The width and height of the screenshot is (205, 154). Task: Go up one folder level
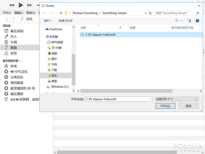click(61, 13)
